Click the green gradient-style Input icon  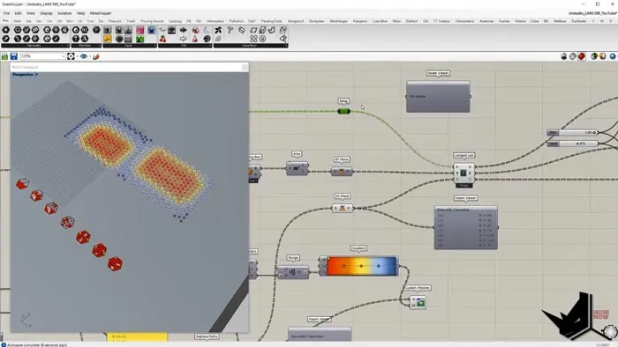tap(139, 39)
